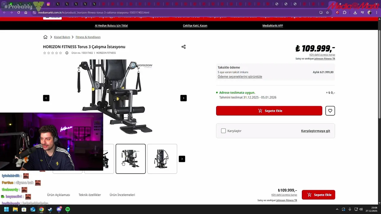
Task: Go back using browser back arrow
Action: 4,12
